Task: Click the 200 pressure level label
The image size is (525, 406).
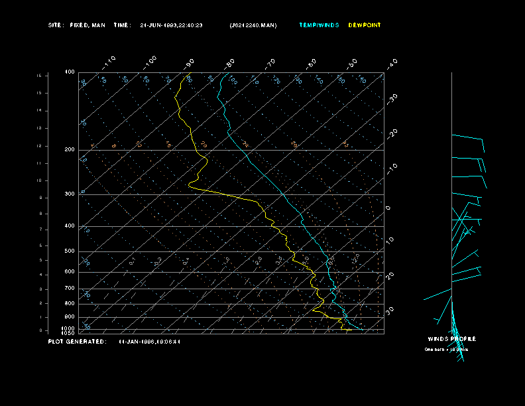Action: pyautogui.click(x=70, y=150)
